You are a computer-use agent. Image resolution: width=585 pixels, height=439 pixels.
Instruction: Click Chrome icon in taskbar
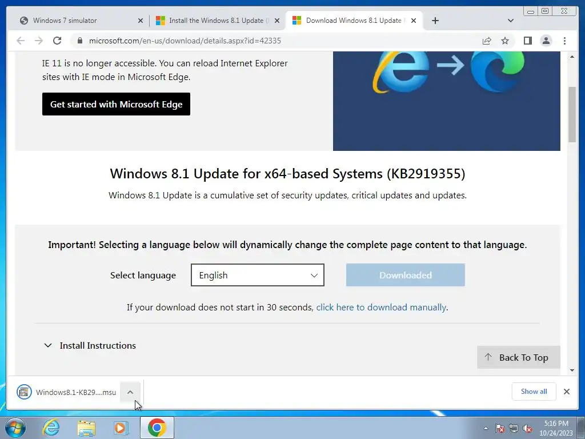[157, 428]
